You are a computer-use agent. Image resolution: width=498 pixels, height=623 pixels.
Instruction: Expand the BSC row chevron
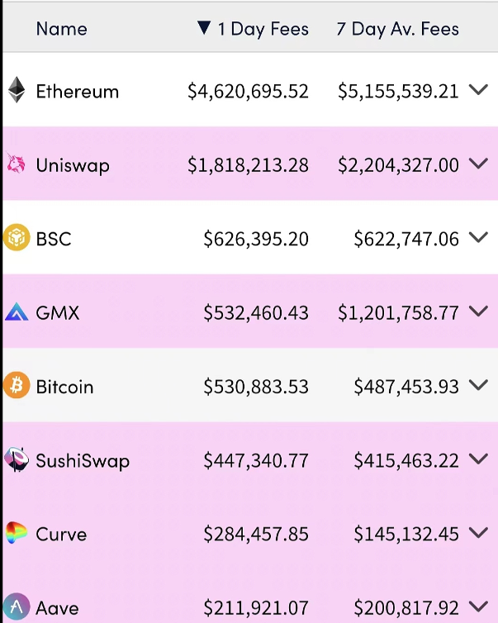[x=478, y=239]
